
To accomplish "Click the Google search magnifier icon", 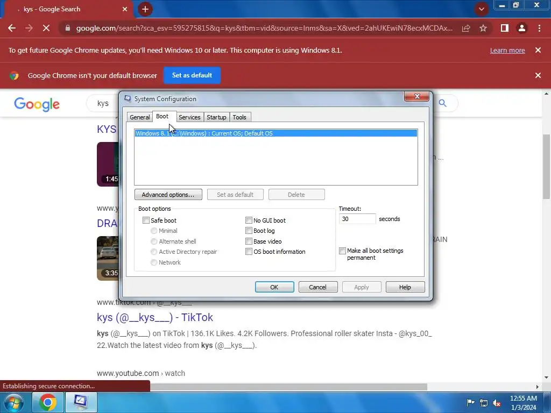I will 442,103.
